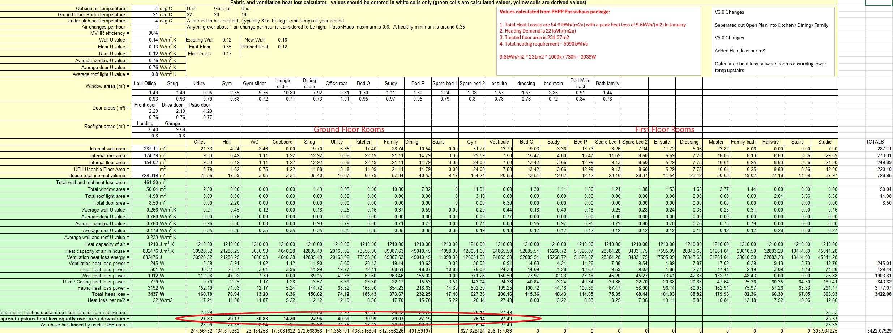Select the 'Dining slider' window header
This screenshot has height=333, width=893.
309,84
